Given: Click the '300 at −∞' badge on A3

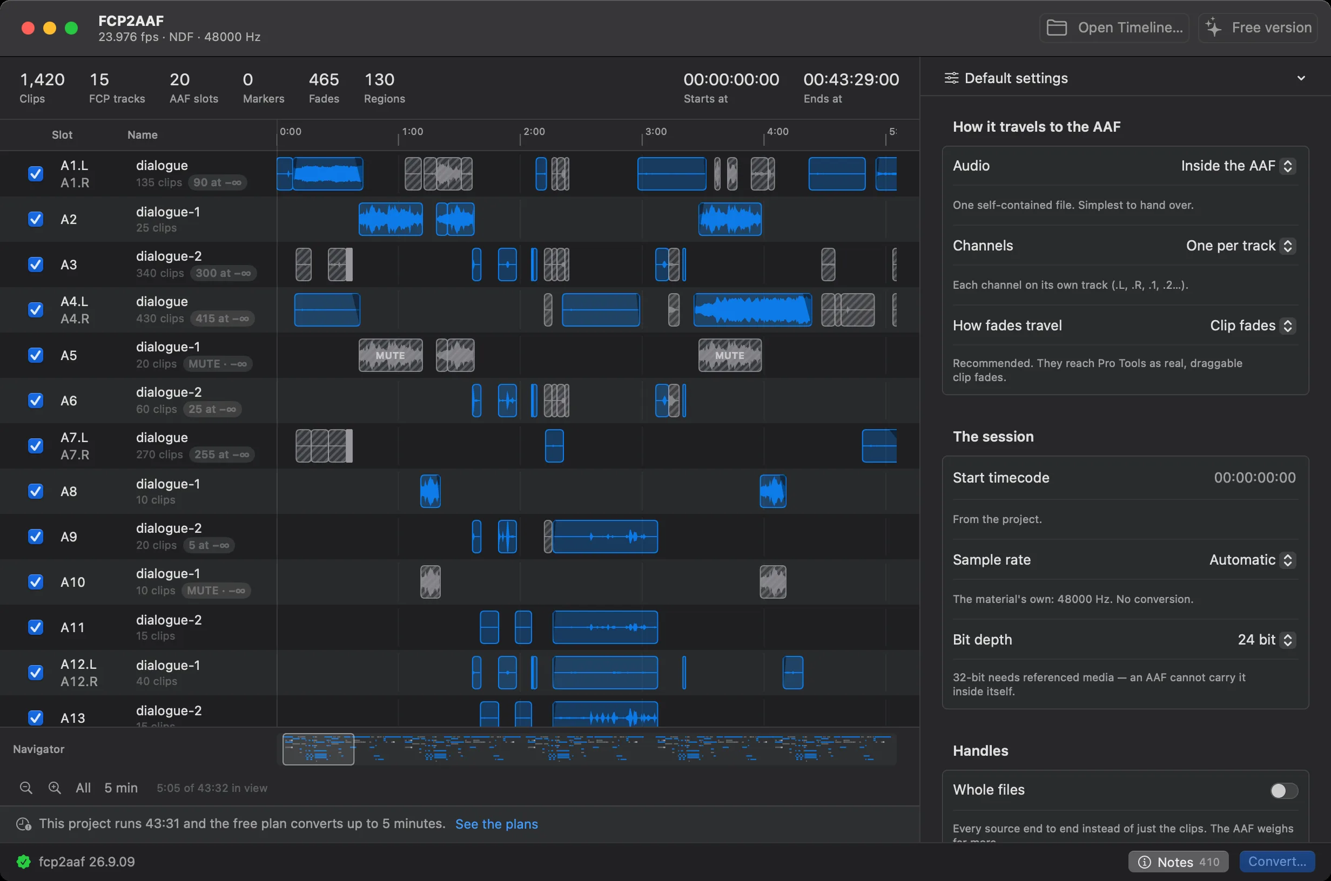Looking at the screenshot, I should [223, 273].
